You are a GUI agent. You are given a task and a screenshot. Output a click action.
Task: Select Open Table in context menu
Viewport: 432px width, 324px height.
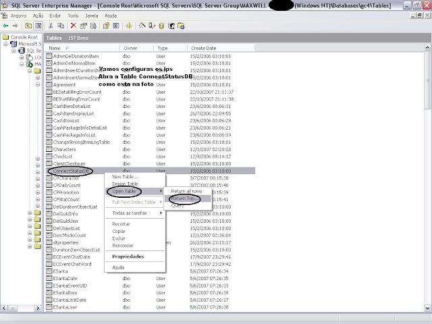tap(135, 191)
